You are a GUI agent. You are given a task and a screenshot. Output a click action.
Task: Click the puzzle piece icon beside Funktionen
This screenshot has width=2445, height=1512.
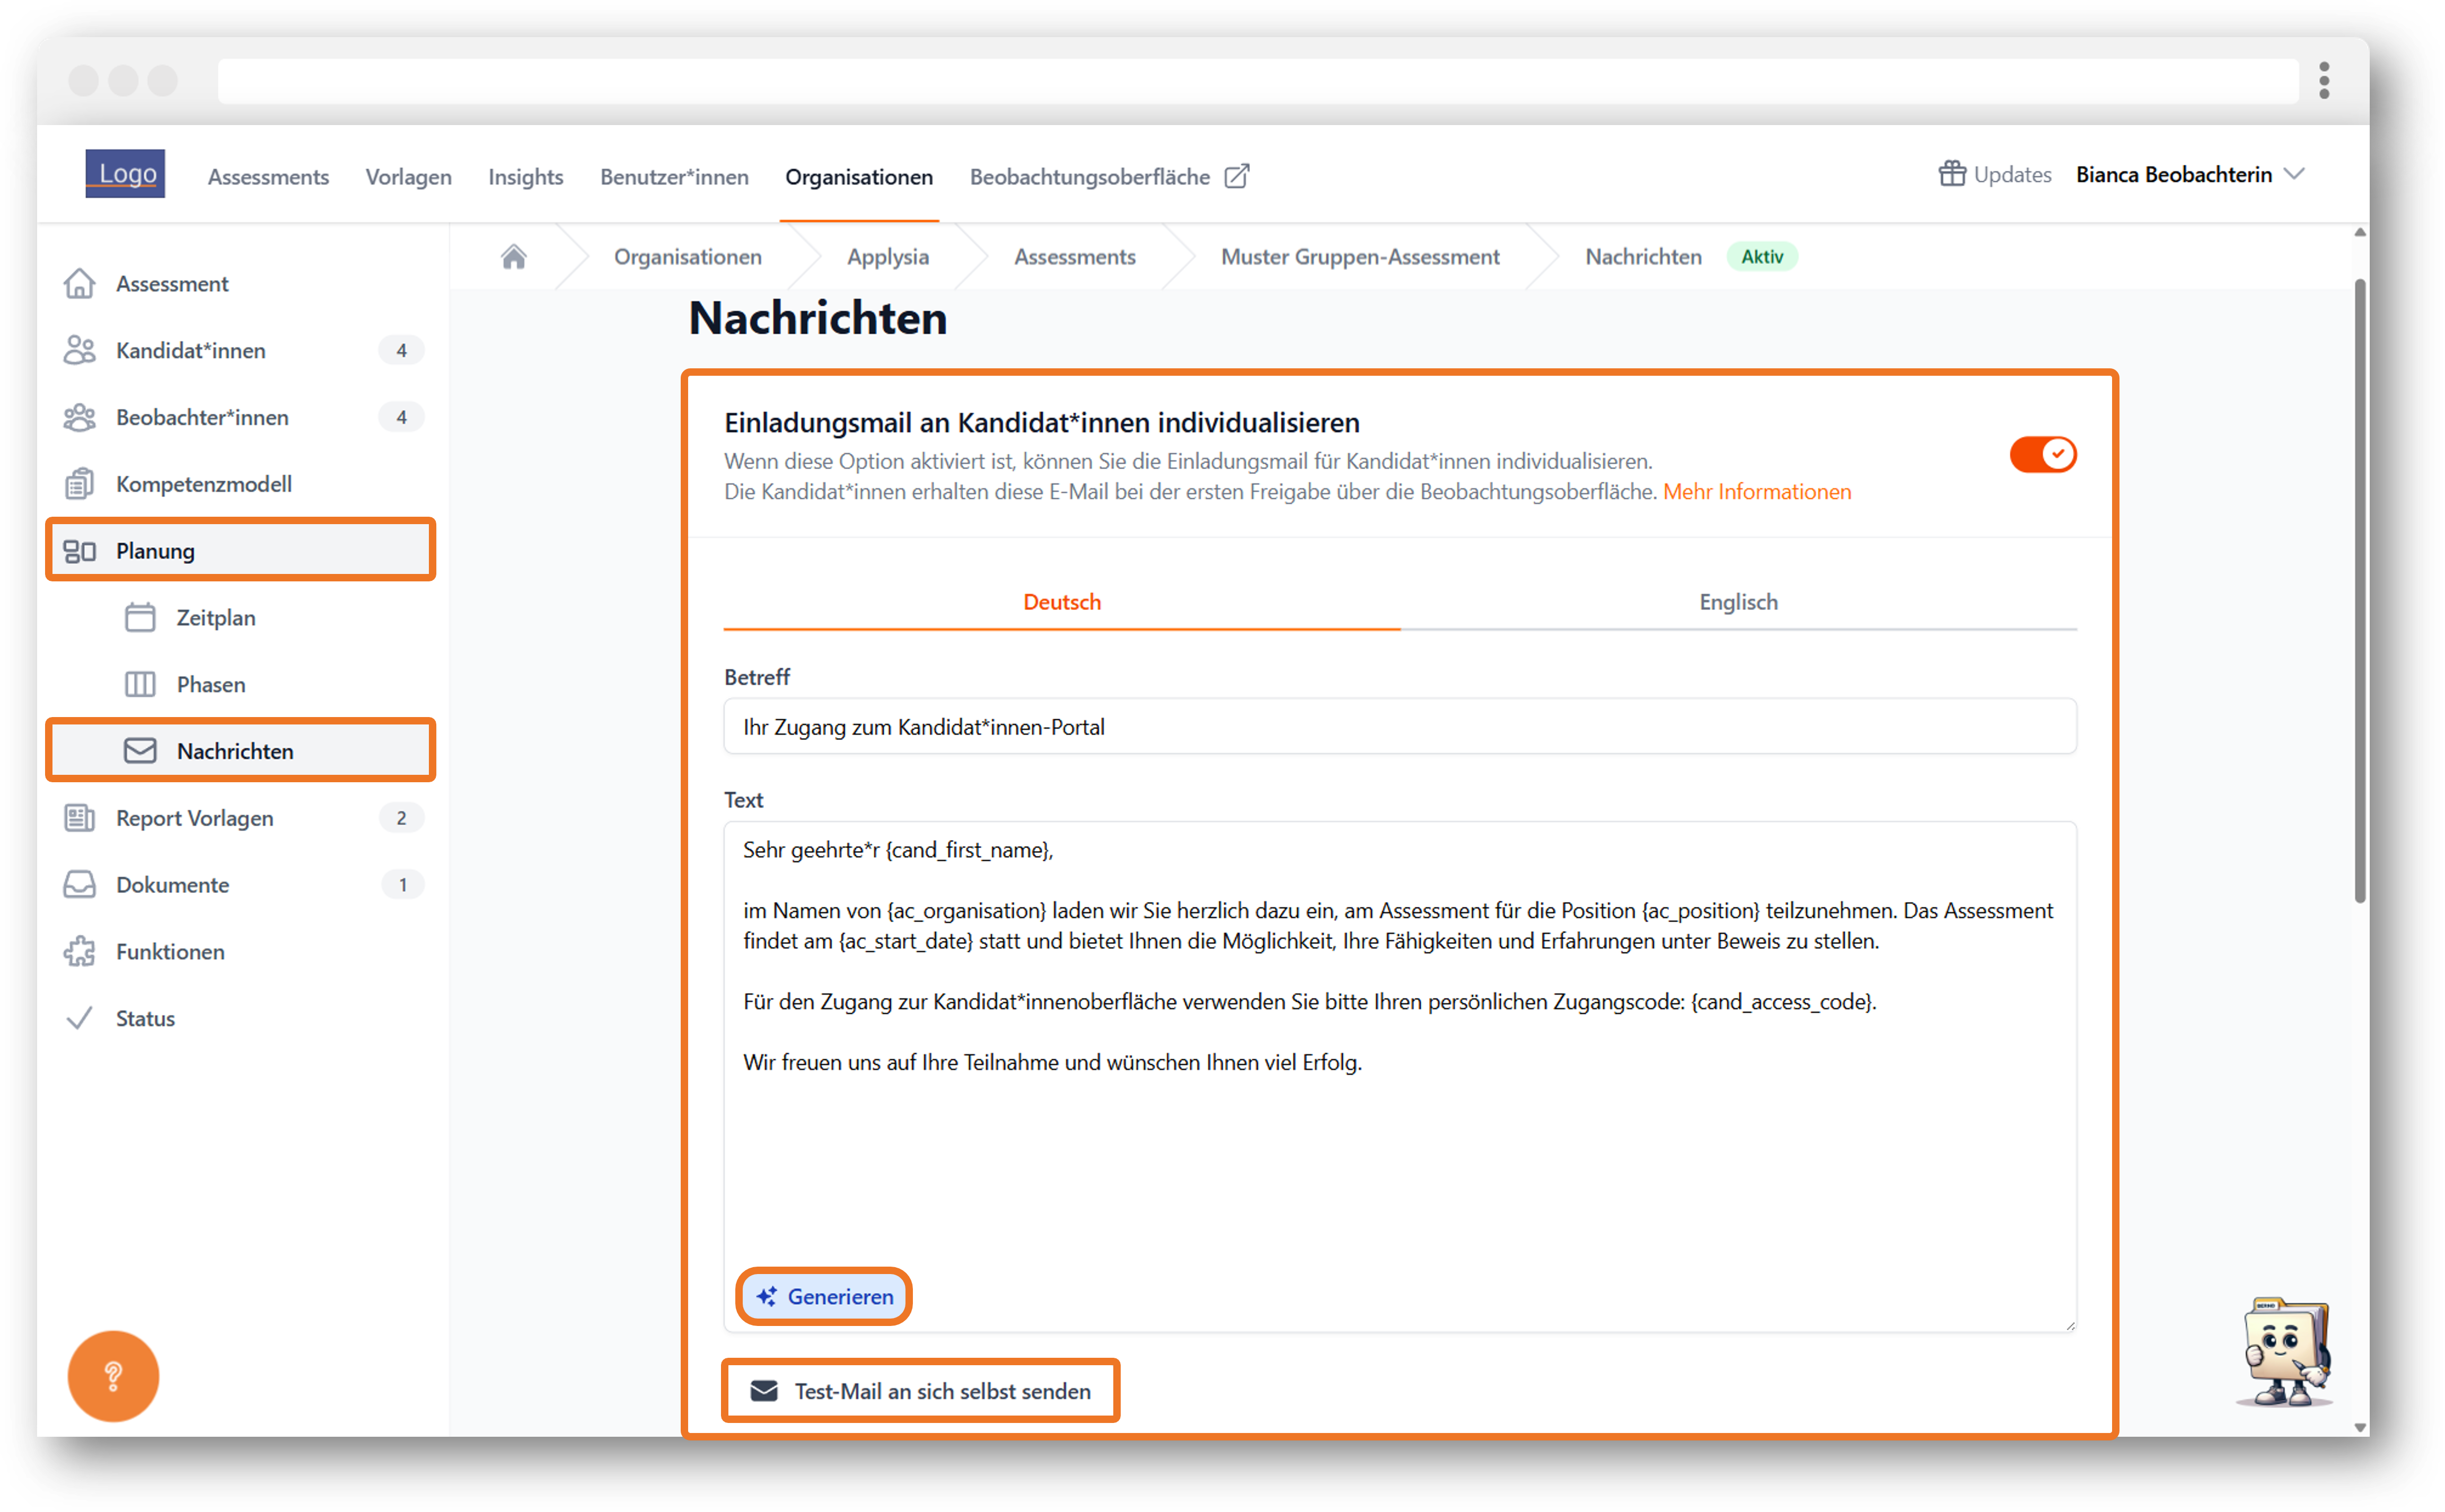pyautogui.click(x=80, y=951)
